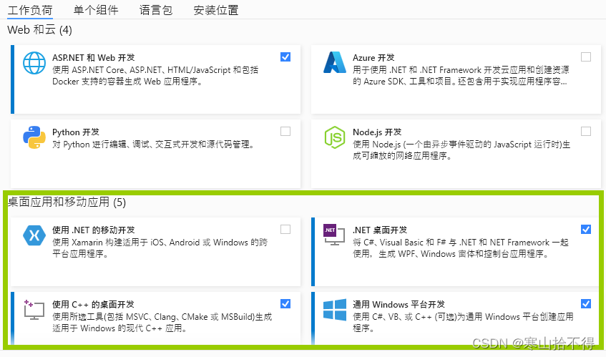This screenshot has height=357, width=606.
Task: Uncheck the ASP.NET 和 Web 开发 checkbox
Action: [285, 57]
